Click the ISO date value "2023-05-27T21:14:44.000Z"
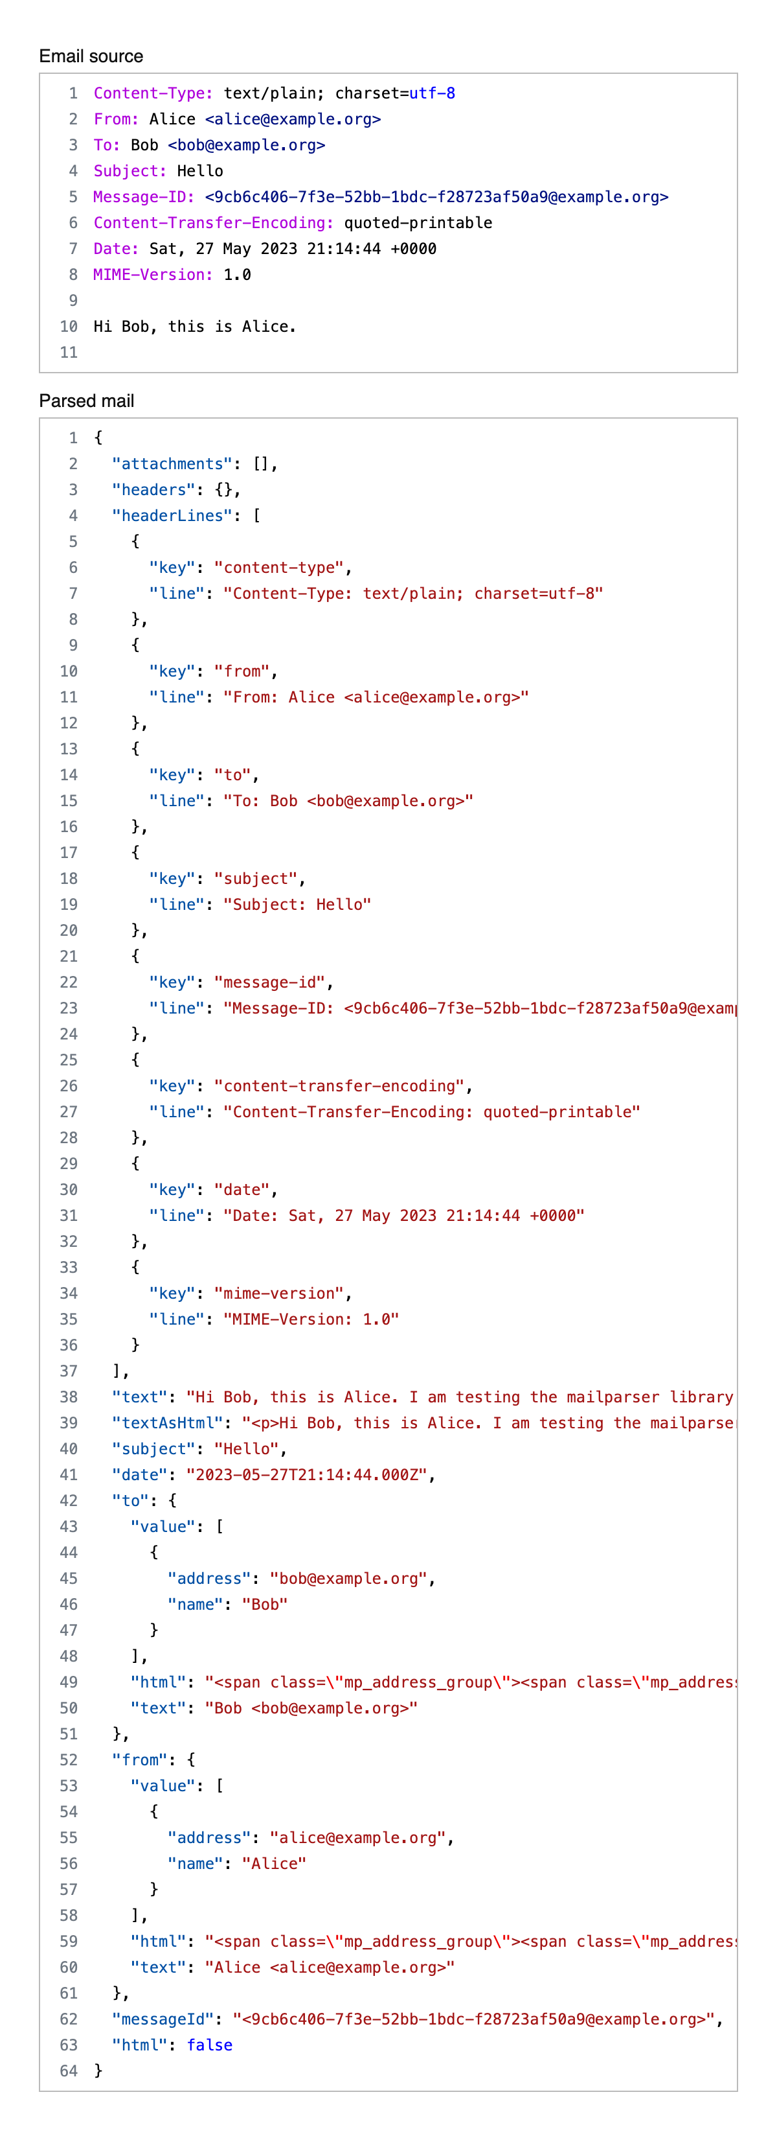This screenshot has height=2136, width=777. tap(306, 1475)
